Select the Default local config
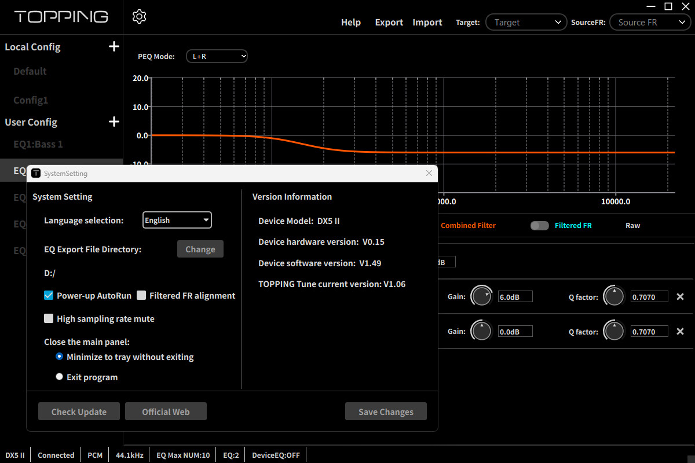Screen dimensions: 695x463 (x=30, y=71)
